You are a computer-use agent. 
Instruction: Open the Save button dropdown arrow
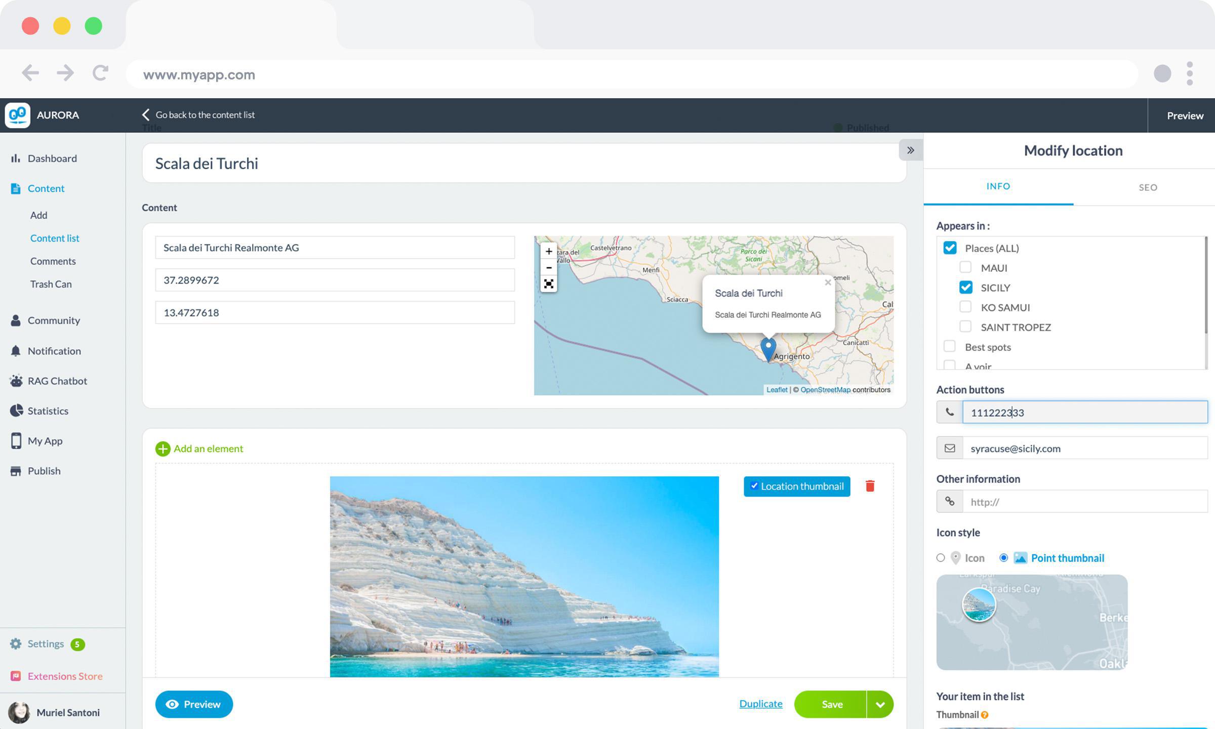click(x=880, y=704)
